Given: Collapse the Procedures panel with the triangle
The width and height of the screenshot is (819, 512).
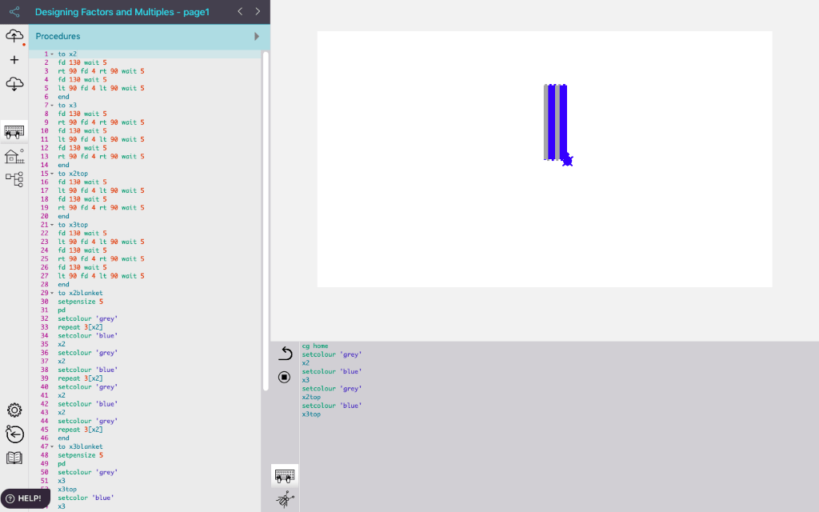Looking at the screenshot, I should pyautogui.click(x=257, y=37).
